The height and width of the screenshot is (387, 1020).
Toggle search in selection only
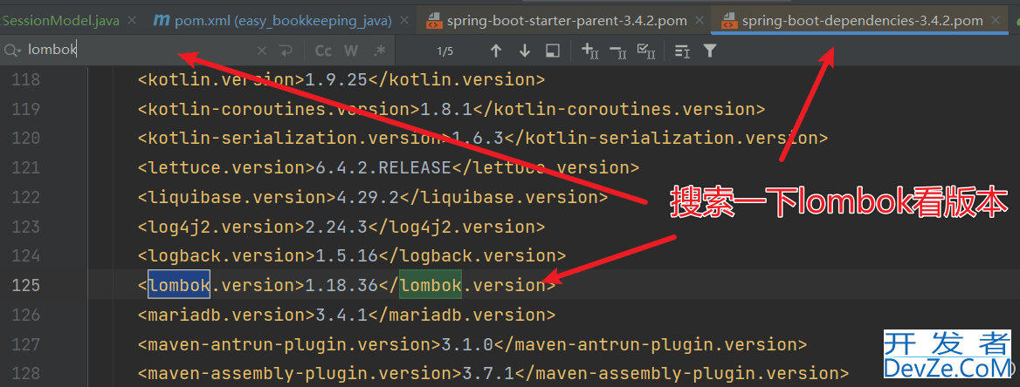[552, 51]
